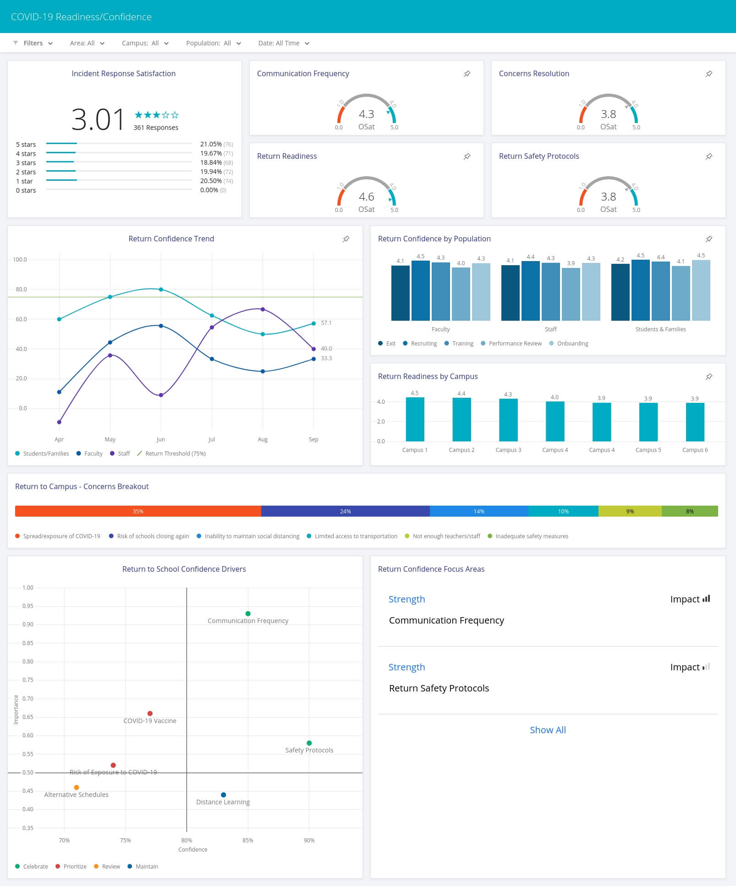Viewport: 736px width, 886px height.
Task: Click the COVID-19 Vaccine data point
Action: (150, 713)
